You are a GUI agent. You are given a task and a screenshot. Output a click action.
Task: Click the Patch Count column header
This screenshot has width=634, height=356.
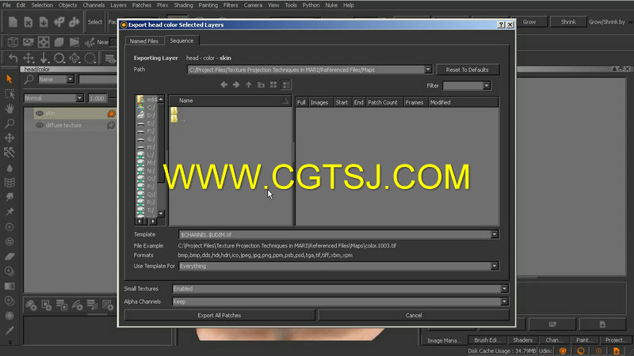383,103
